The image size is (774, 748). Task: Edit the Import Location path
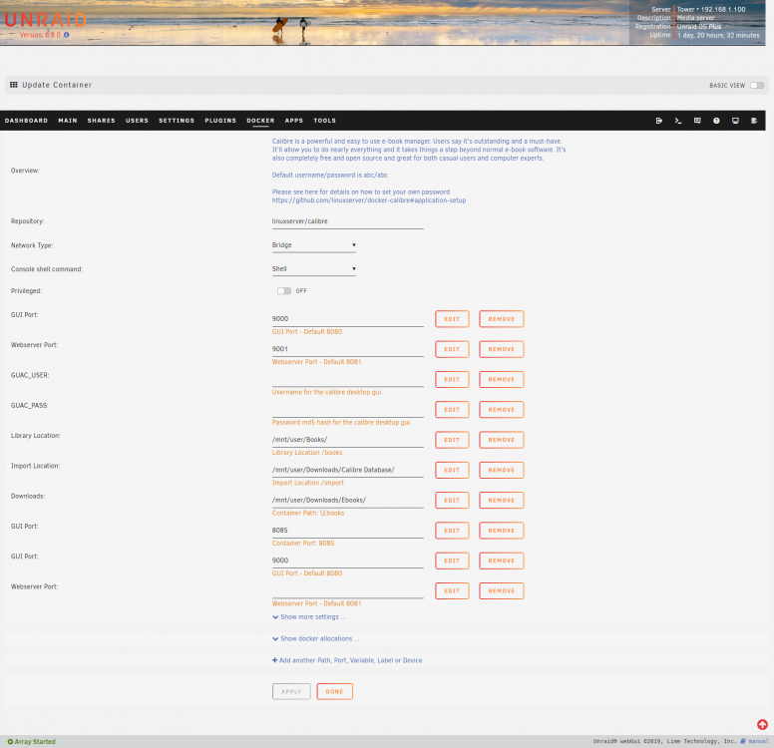452,470
